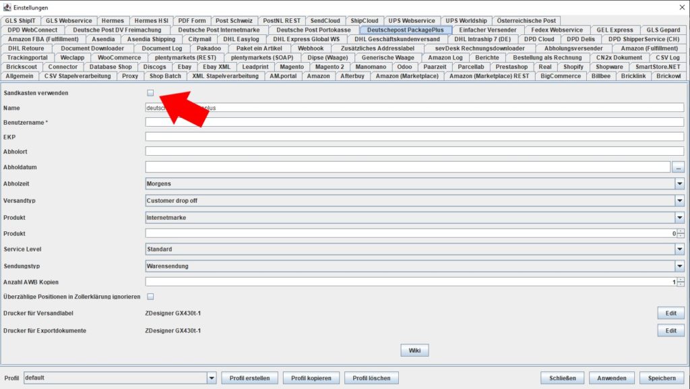The image size is (690, 389).
Task: Click the Wiki button
Action: [414, 351]
